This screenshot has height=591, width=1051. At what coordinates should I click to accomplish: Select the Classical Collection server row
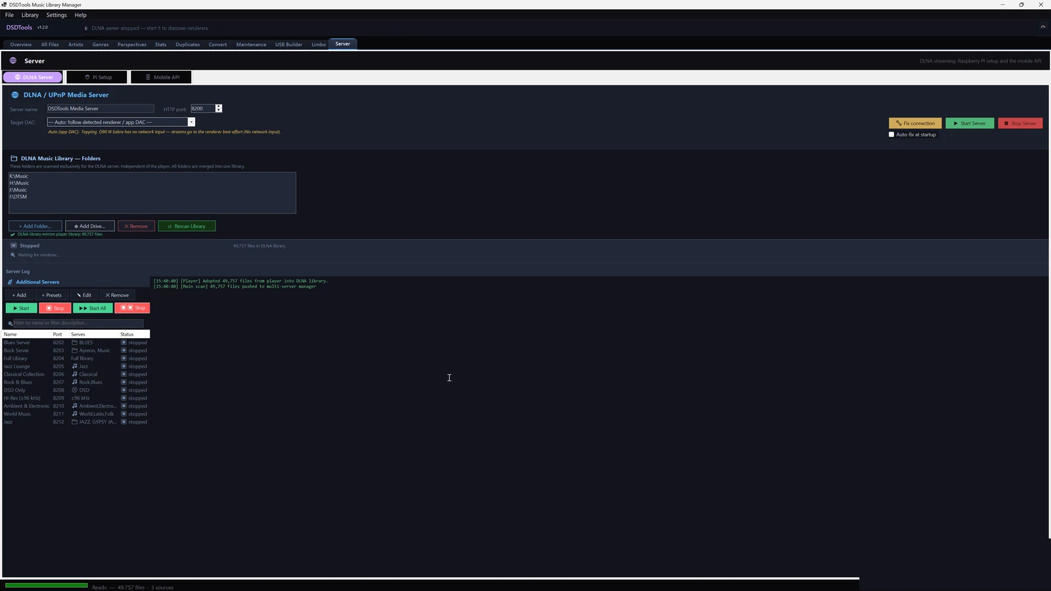click(76, 374)
